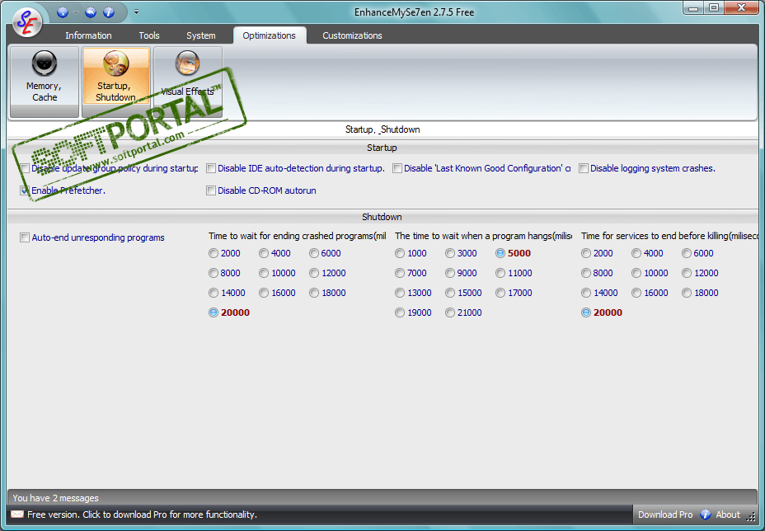Screen dimensions: 765x531
Task: Enable Auto-end unresponding programs
Action: (92, 237)
